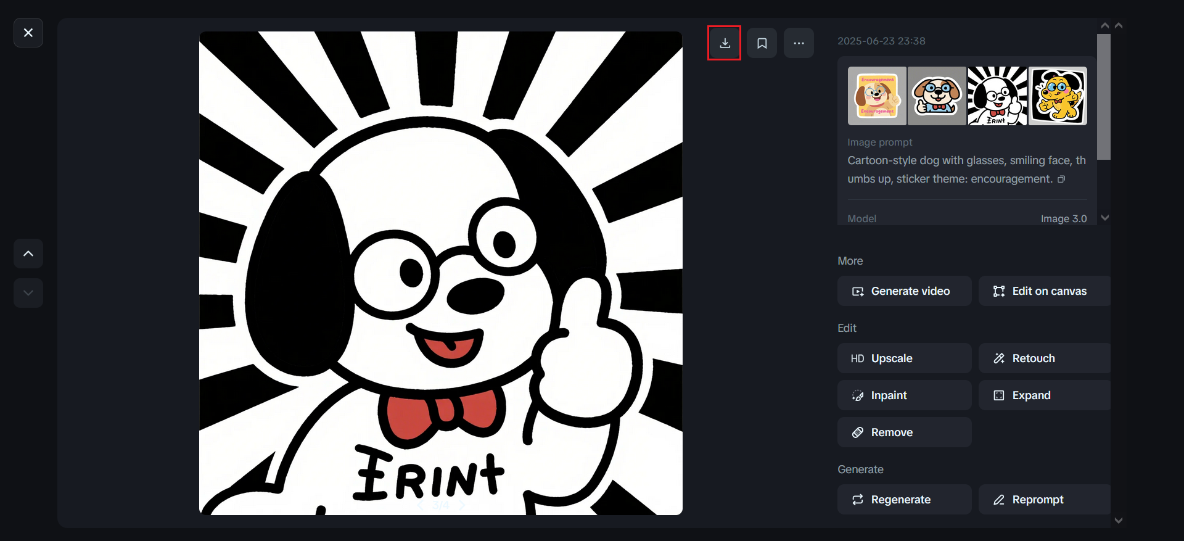The width and height of the screenshot is (1184, 541).
Task: Copy the image prompt text
Action: point(1061,179)
